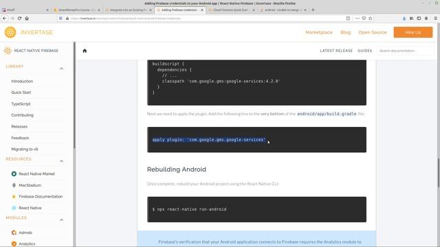The height and width of the screenshot is (247, 440).
Task: Open TypeScript in the sidebar
Action: (21, 104)
